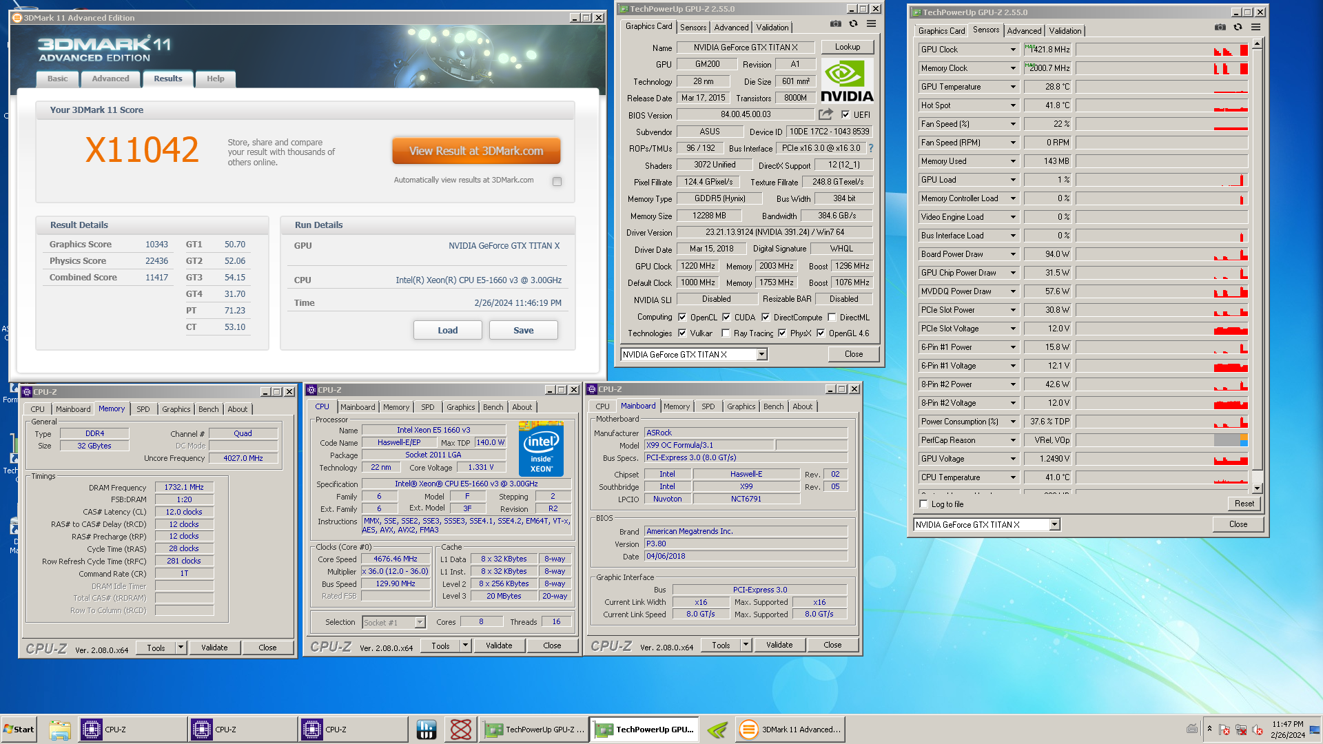
Task: Click the clock and date in taskbar
Action: pyautogui.click(x=1287, y=730)
